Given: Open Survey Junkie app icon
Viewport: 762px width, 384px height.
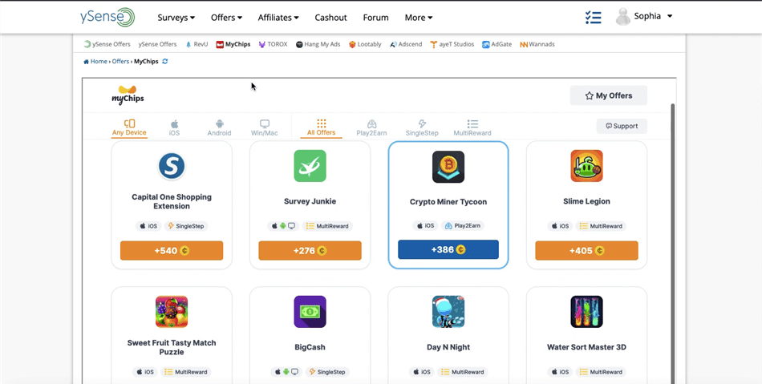Looking at the screenshot, I should point(310,166).
